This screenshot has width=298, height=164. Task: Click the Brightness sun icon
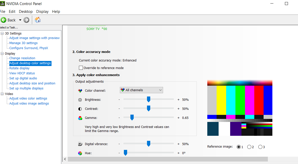pos(80,100)
